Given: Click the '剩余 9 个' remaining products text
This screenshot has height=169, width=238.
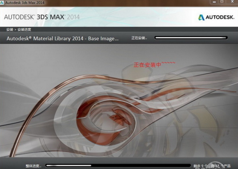Looking at the screenshot, I should (x=201, y=166).
